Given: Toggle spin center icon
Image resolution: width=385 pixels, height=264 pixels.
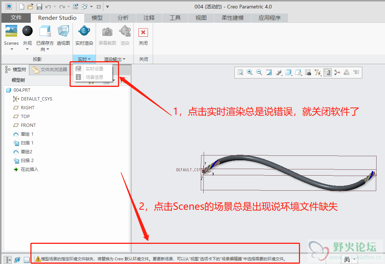Looking at the screenshot, I should pyautogui.click(x=337, y=72).
